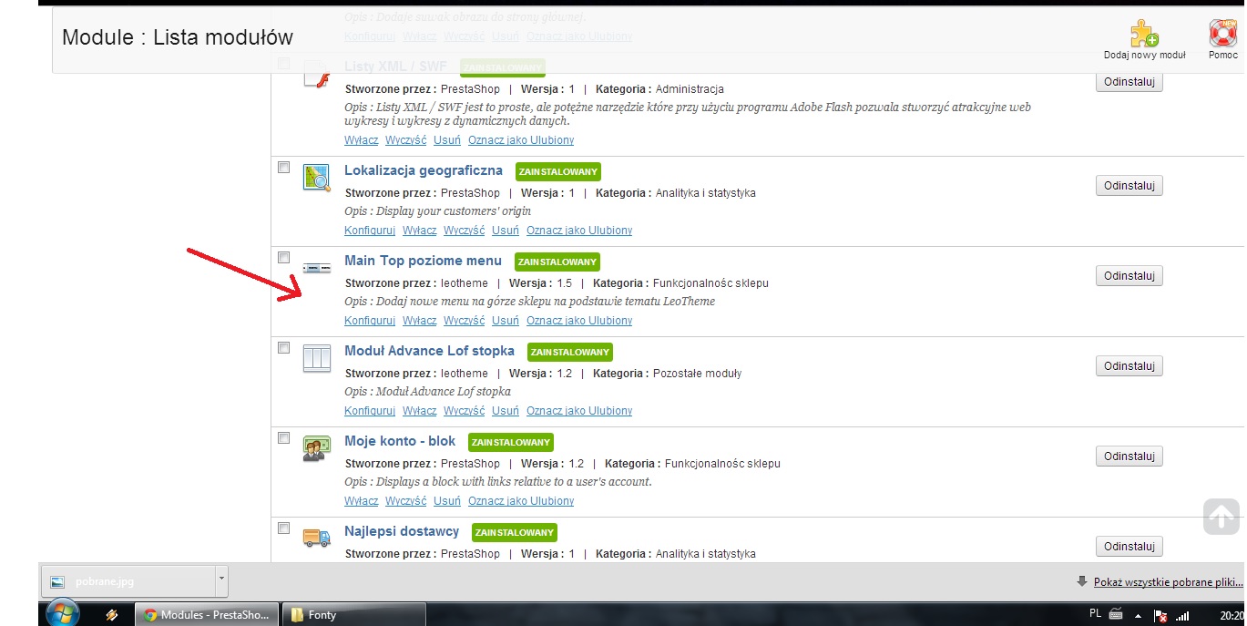Click the taskbar clock showing 20:20
Image resolution: width=1247 pixels, height=626 pixels.
(x=1231, y=615)
